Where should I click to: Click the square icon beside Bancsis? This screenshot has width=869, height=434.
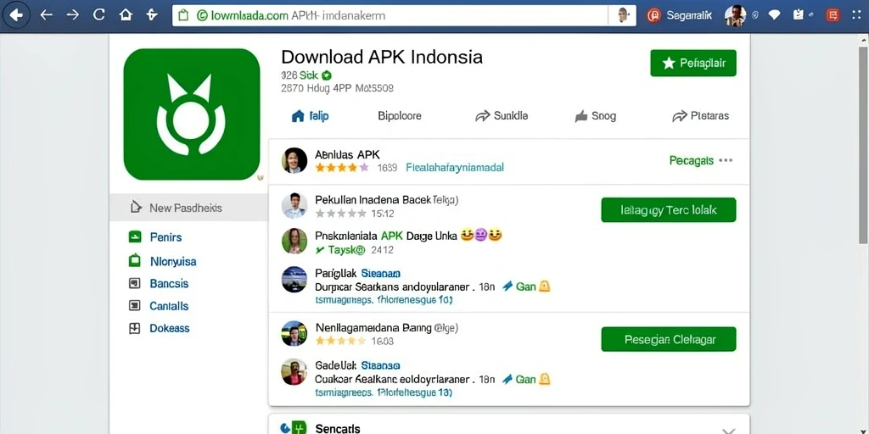135,283
